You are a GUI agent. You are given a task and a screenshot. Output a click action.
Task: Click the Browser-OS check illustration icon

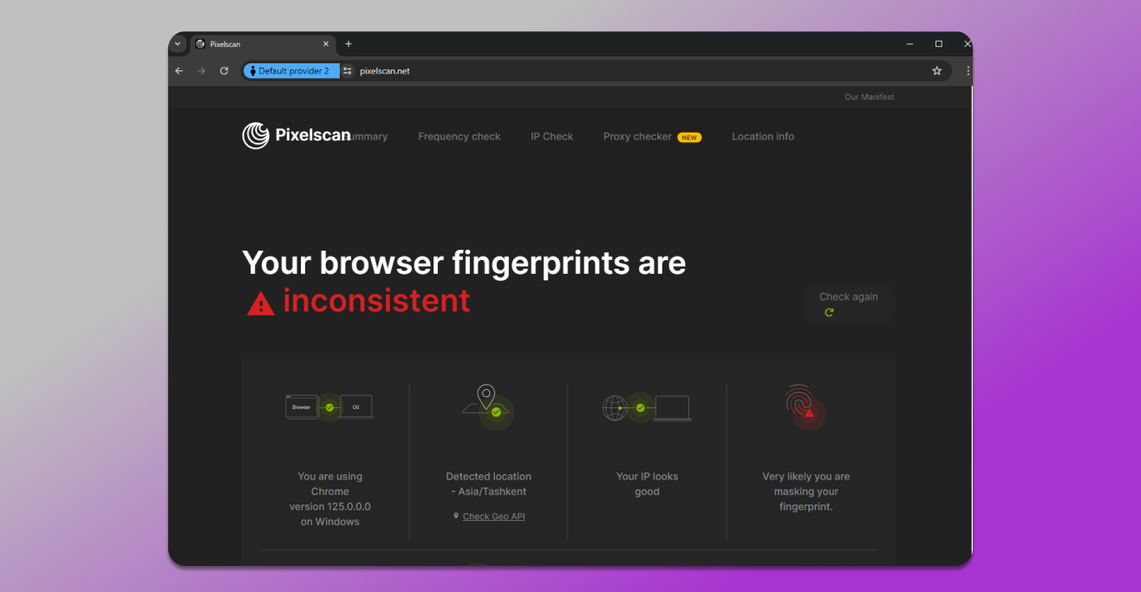point(329,407)
